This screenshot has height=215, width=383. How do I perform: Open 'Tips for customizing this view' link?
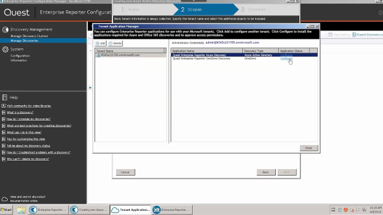[x=26, y=139]
